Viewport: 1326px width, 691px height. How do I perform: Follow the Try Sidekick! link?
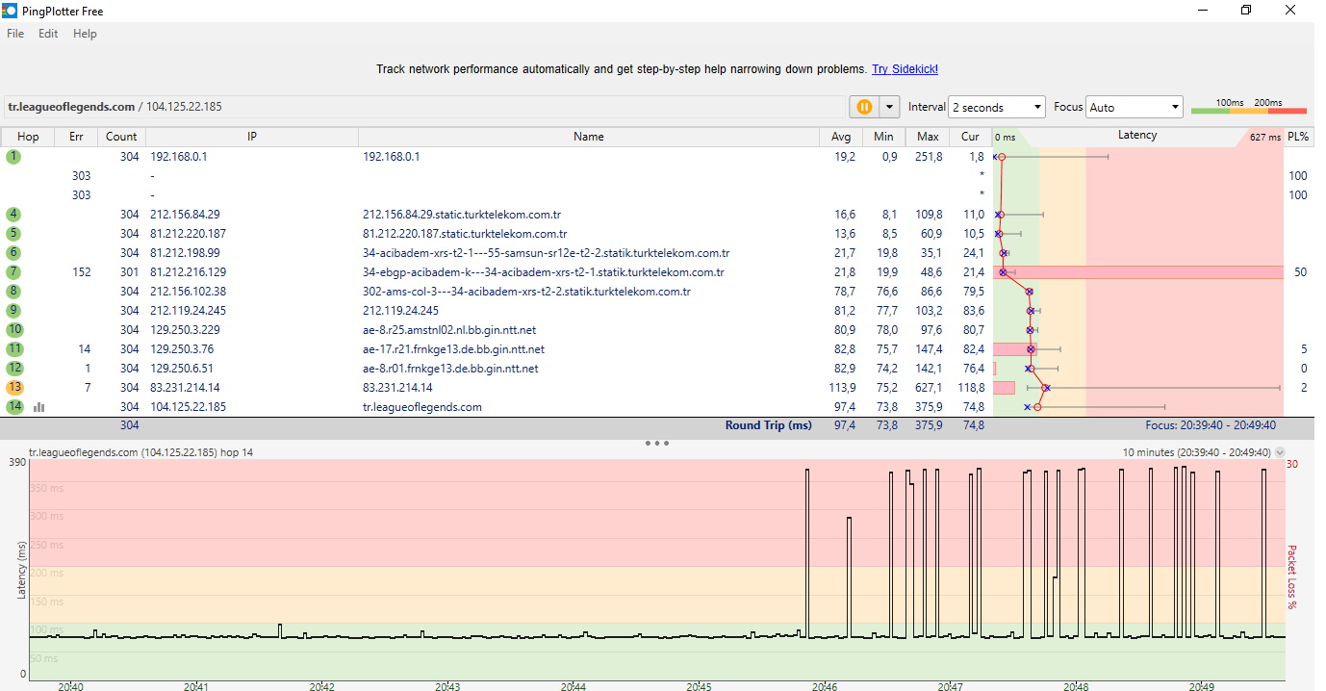click(x=905, y=69)
